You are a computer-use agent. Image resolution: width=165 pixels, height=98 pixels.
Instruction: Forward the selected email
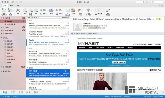click(x=36, y=10)
